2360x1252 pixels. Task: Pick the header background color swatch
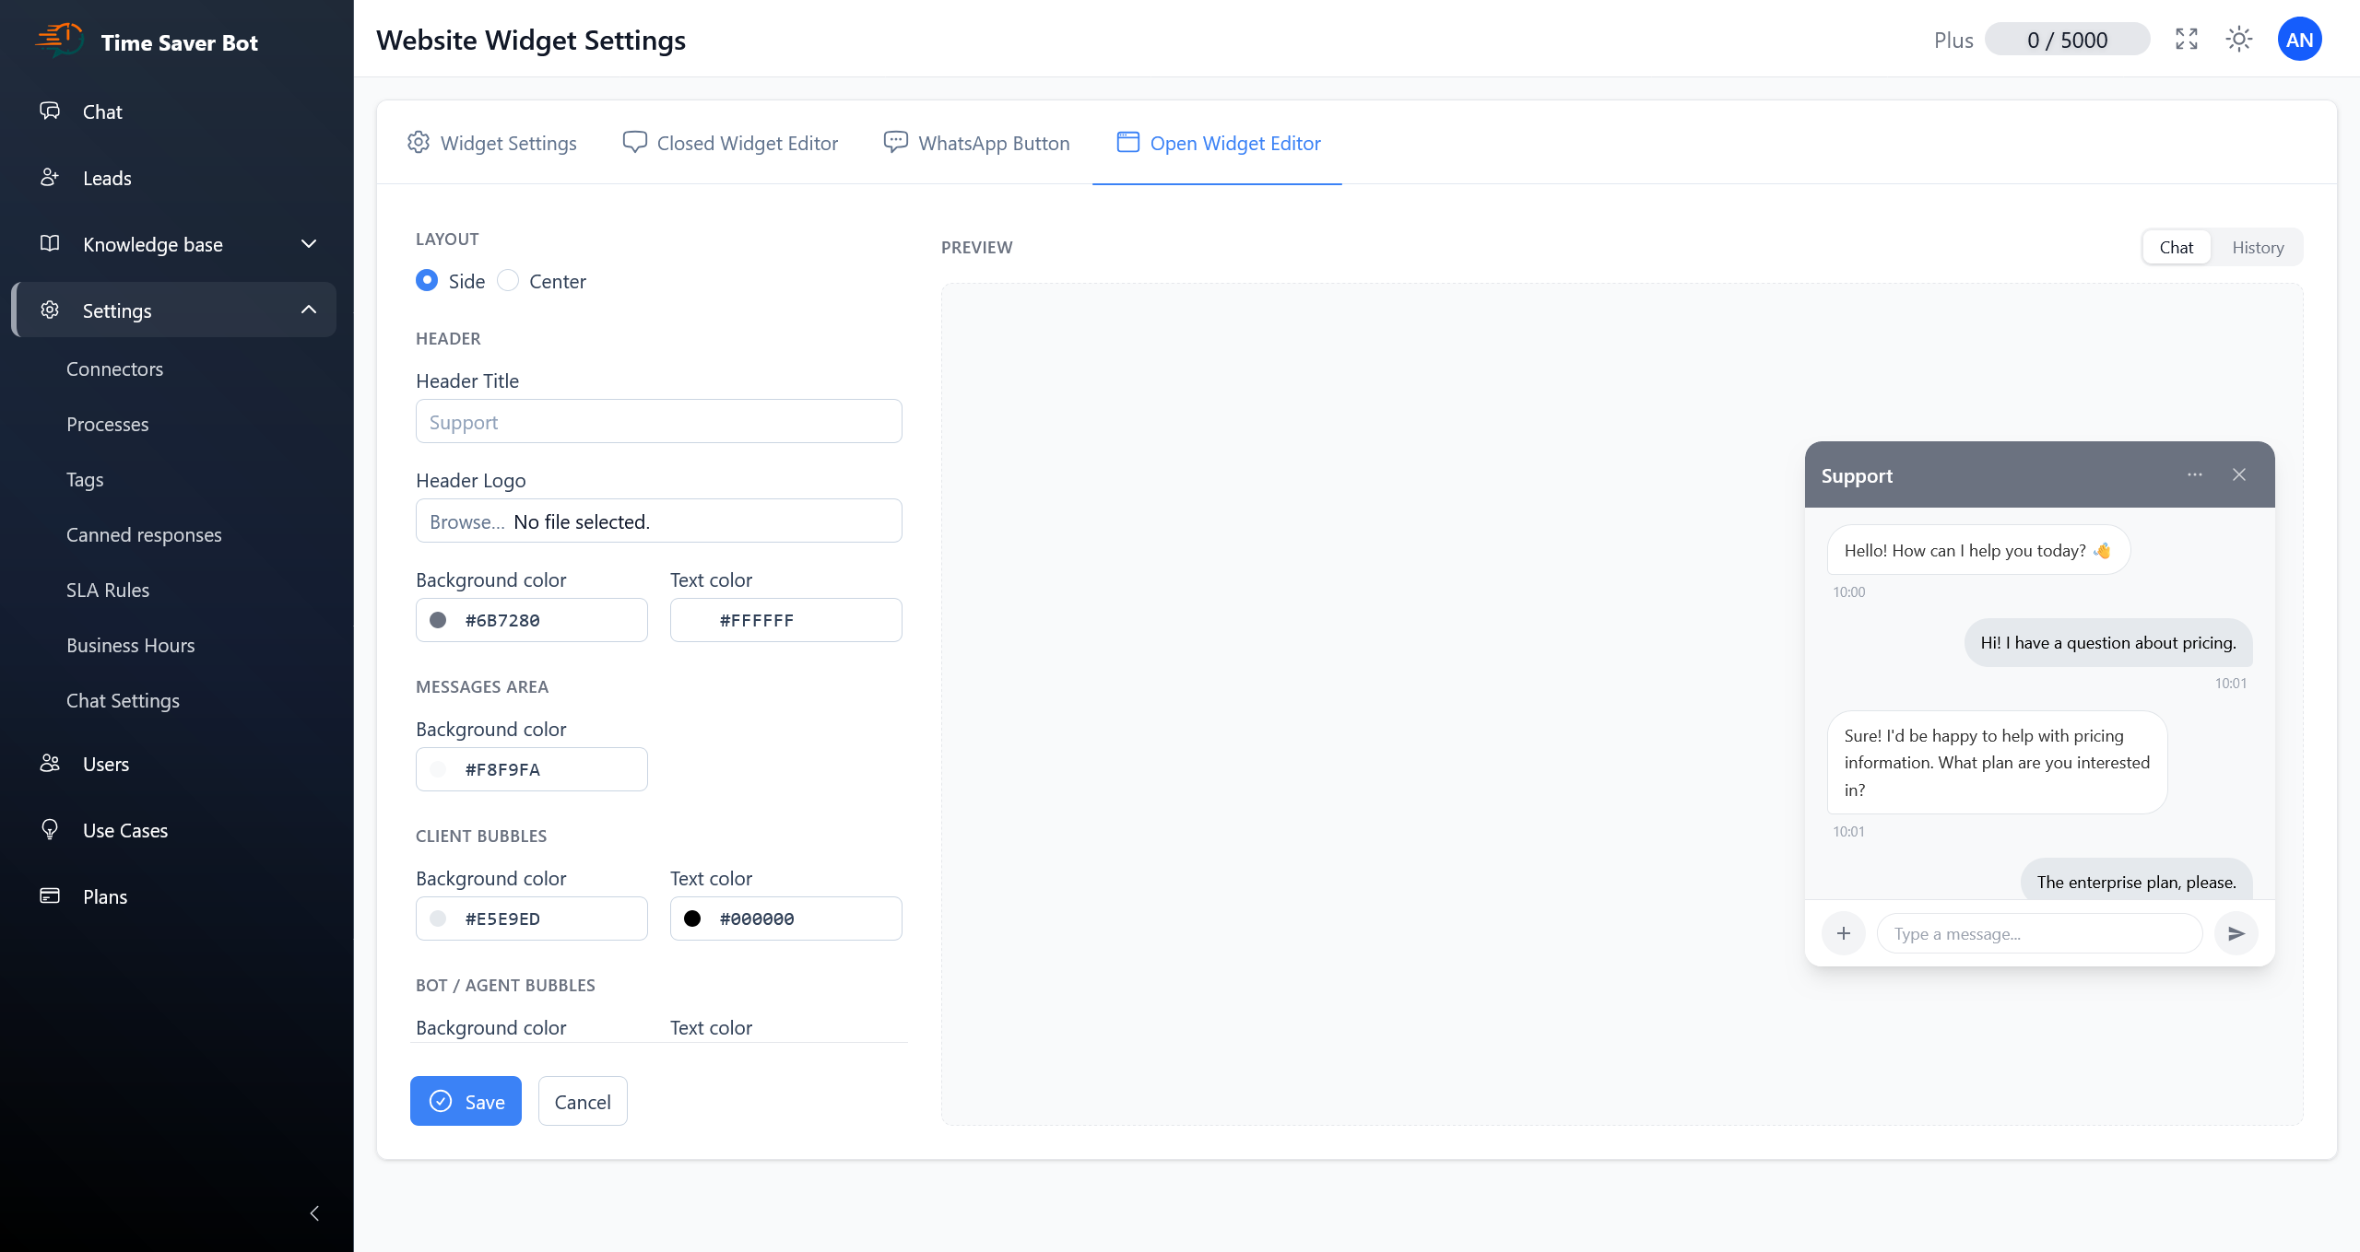[x=438, y=620]
